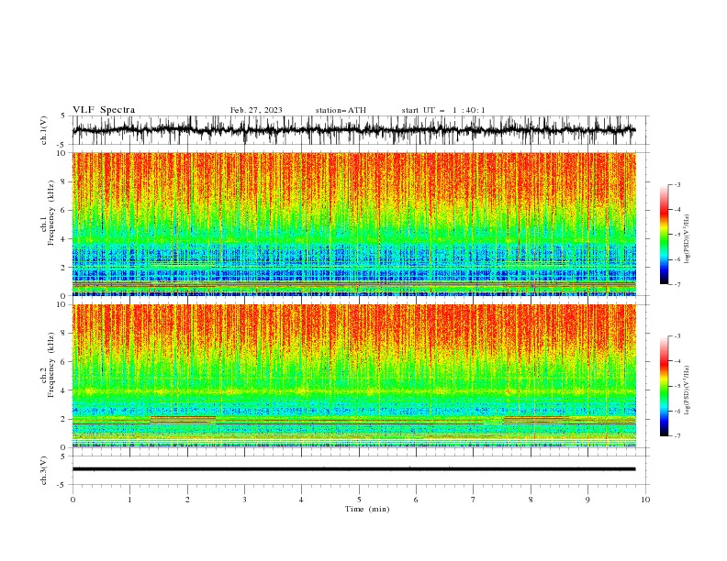Click the time axis tick label "7"

[474, 500]
